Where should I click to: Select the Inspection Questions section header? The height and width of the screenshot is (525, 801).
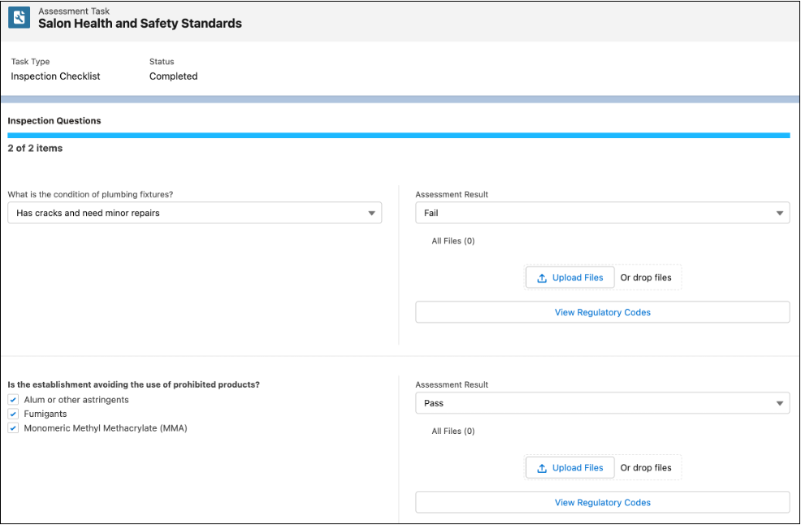[x=54, y=120]
